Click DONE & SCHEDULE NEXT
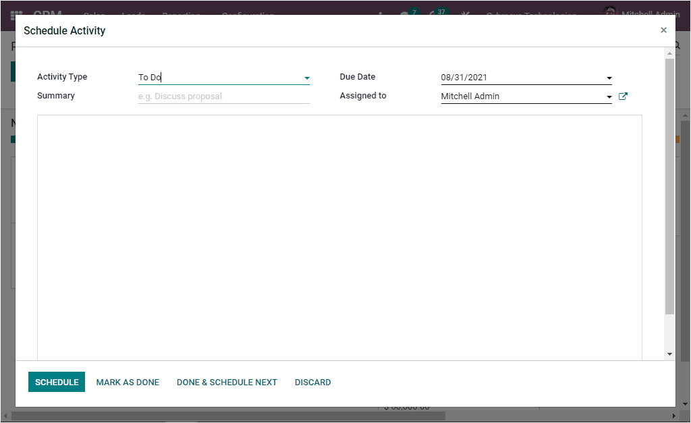This screenshot has height=423, width=691. [227, 382]
